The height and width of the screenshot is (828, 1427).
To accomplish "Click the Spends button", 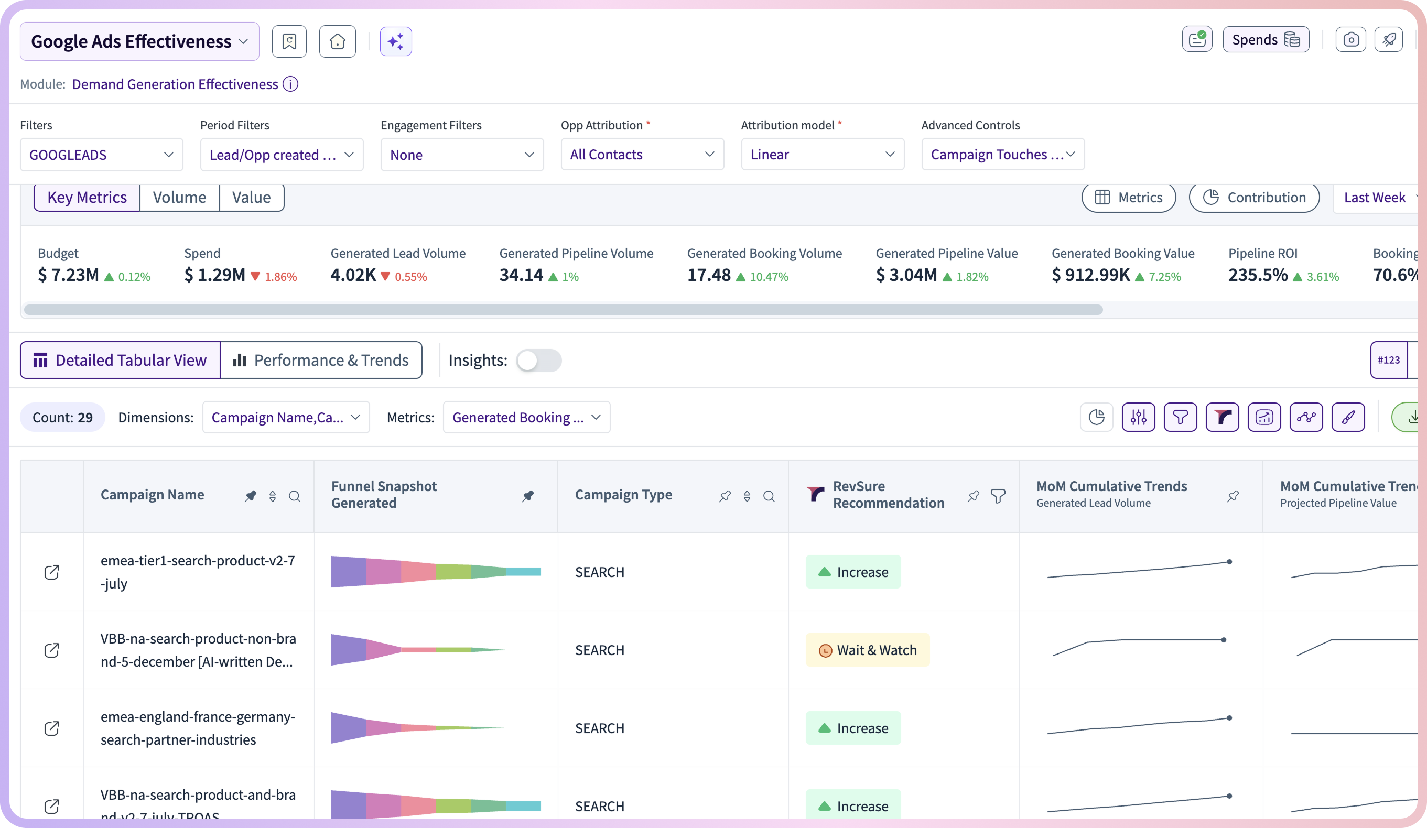I will point(1266,40).
